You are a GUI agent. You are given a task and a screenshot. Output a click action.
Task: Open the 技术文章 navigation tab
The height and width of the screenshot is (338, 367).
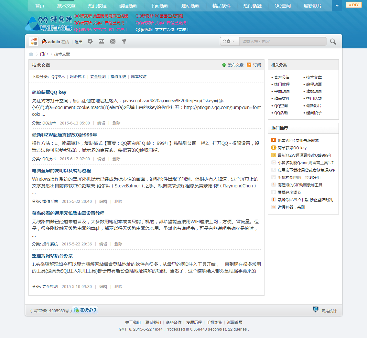click(66, 6)
